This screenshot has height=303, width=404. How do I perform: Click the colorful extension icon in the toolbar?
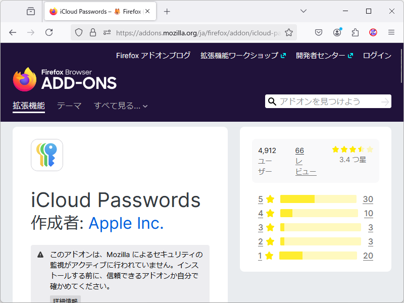tap(373, 32)
